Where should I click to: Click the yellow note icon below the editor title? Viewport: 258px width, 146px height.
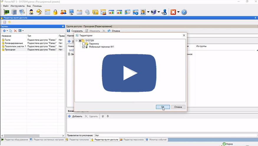pyautogui.click(x=9, y=22)
